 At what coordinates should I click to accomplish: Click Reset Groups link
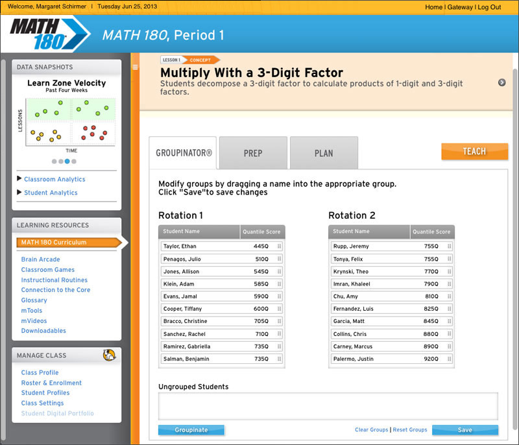[410, 430]
